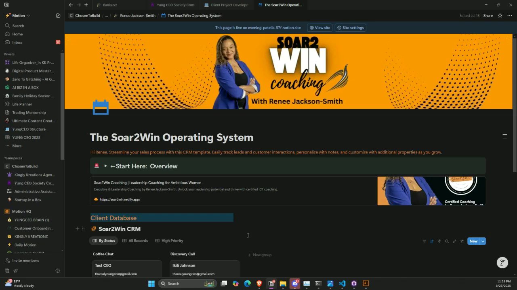Viewport: 517px width, 290px height.
Task: Click the blue calendar page icon
Action: 101,108
